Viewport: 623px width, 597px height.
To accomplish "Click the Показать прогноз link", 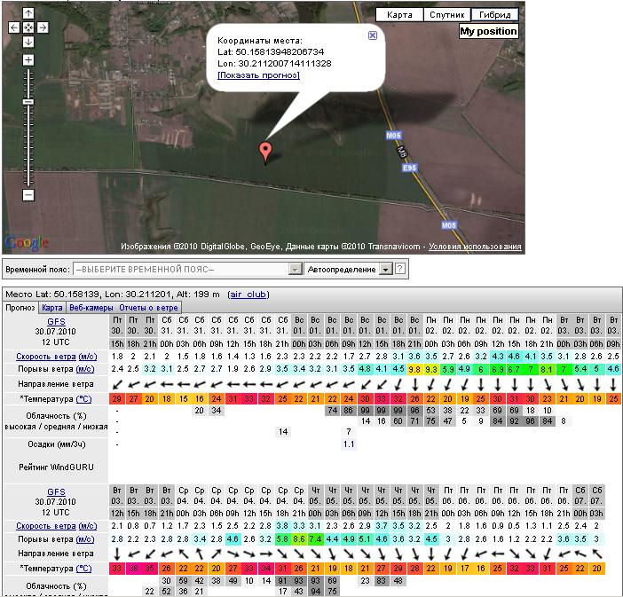I will 258,75.
